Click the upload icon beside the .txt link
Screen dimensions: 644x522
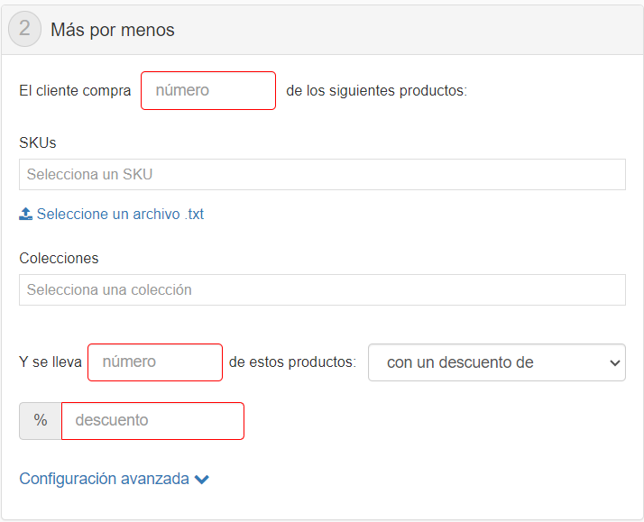tap(26, 215)
